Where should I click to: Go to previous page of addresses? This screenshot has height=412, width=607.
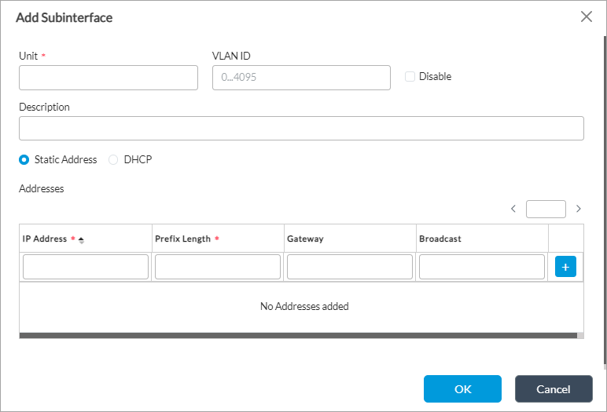(513, 209)
